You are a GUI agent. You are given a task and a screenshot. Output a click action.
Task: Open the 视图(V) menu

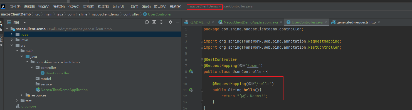[x=44, y=7]
